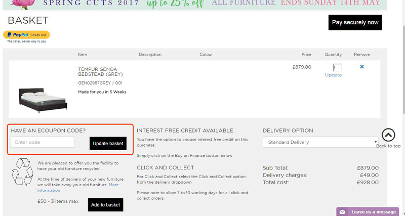Screen dimensions: 405x216
Task: Click the Made for you in 5 Weeks text
Action: click(102, 92)
